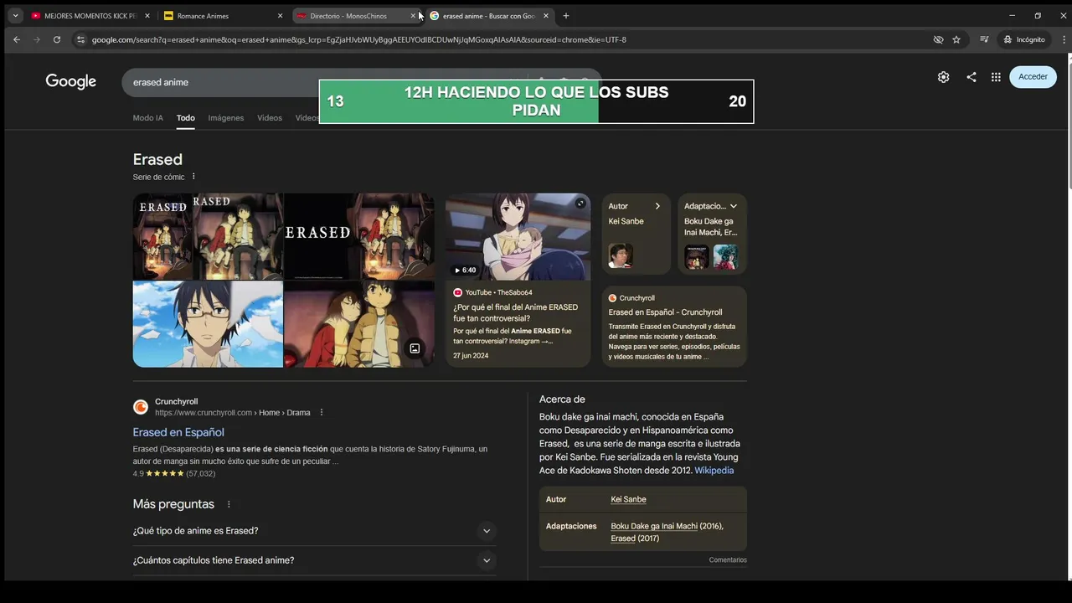
Task: Open Boku Dake ga Inai Machi (2016) link
Action: pos(654,526)
